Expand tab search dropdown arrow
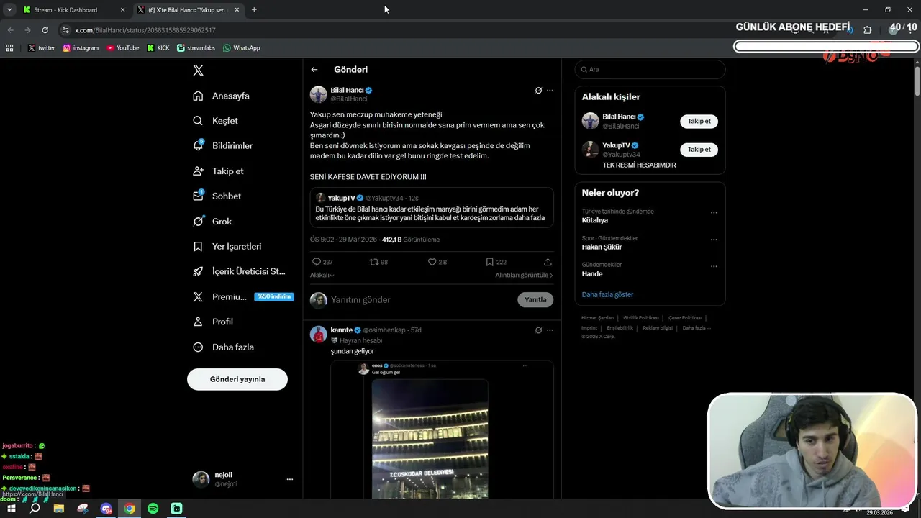 9,10
